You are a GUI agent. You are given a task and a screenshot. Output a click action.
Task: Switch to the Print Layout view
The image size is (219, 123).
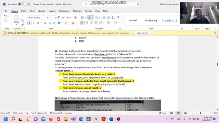[178, 113]
